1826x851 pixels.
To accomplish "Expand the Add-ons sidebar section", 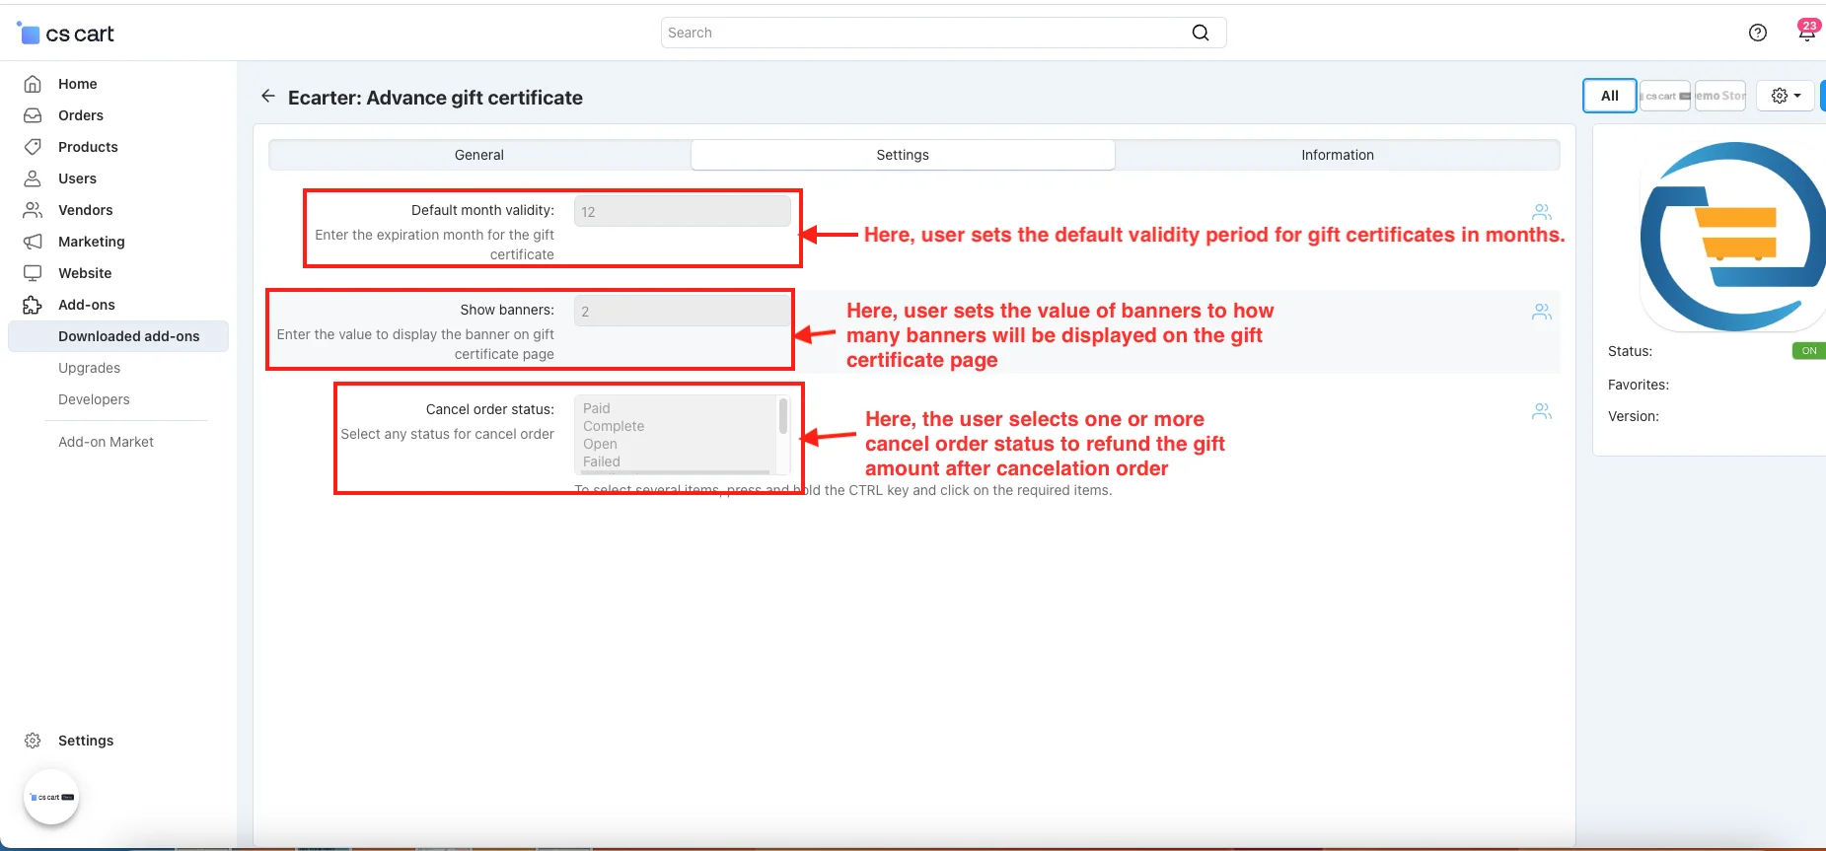I will click(x=87, y=305).
